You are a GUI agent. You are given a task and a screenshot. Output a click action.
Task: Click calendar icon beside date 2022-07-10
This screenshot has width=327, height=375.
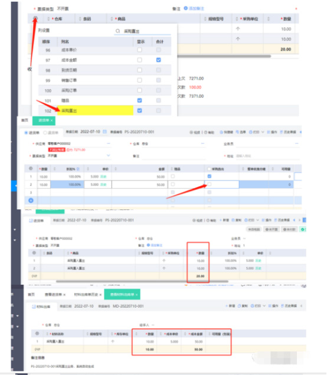click(104, 131)
